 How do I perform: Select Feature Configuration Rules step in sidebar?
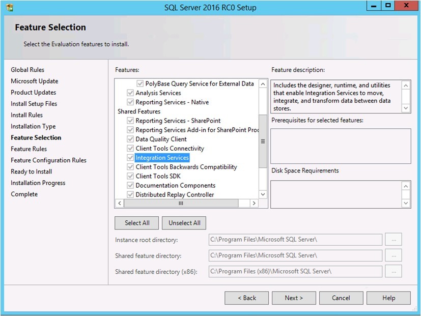pos(48,160)
